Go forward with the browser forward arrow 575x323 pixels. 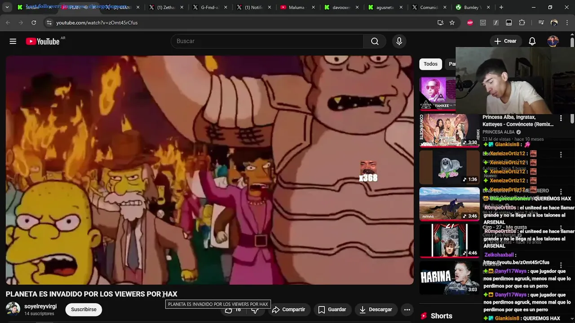pyautogui.click(x=21, y=22)
